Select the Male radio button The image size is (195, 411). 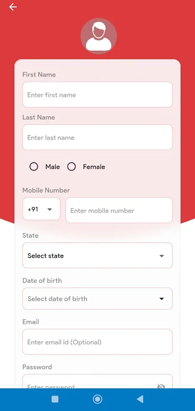click(34, 166)
